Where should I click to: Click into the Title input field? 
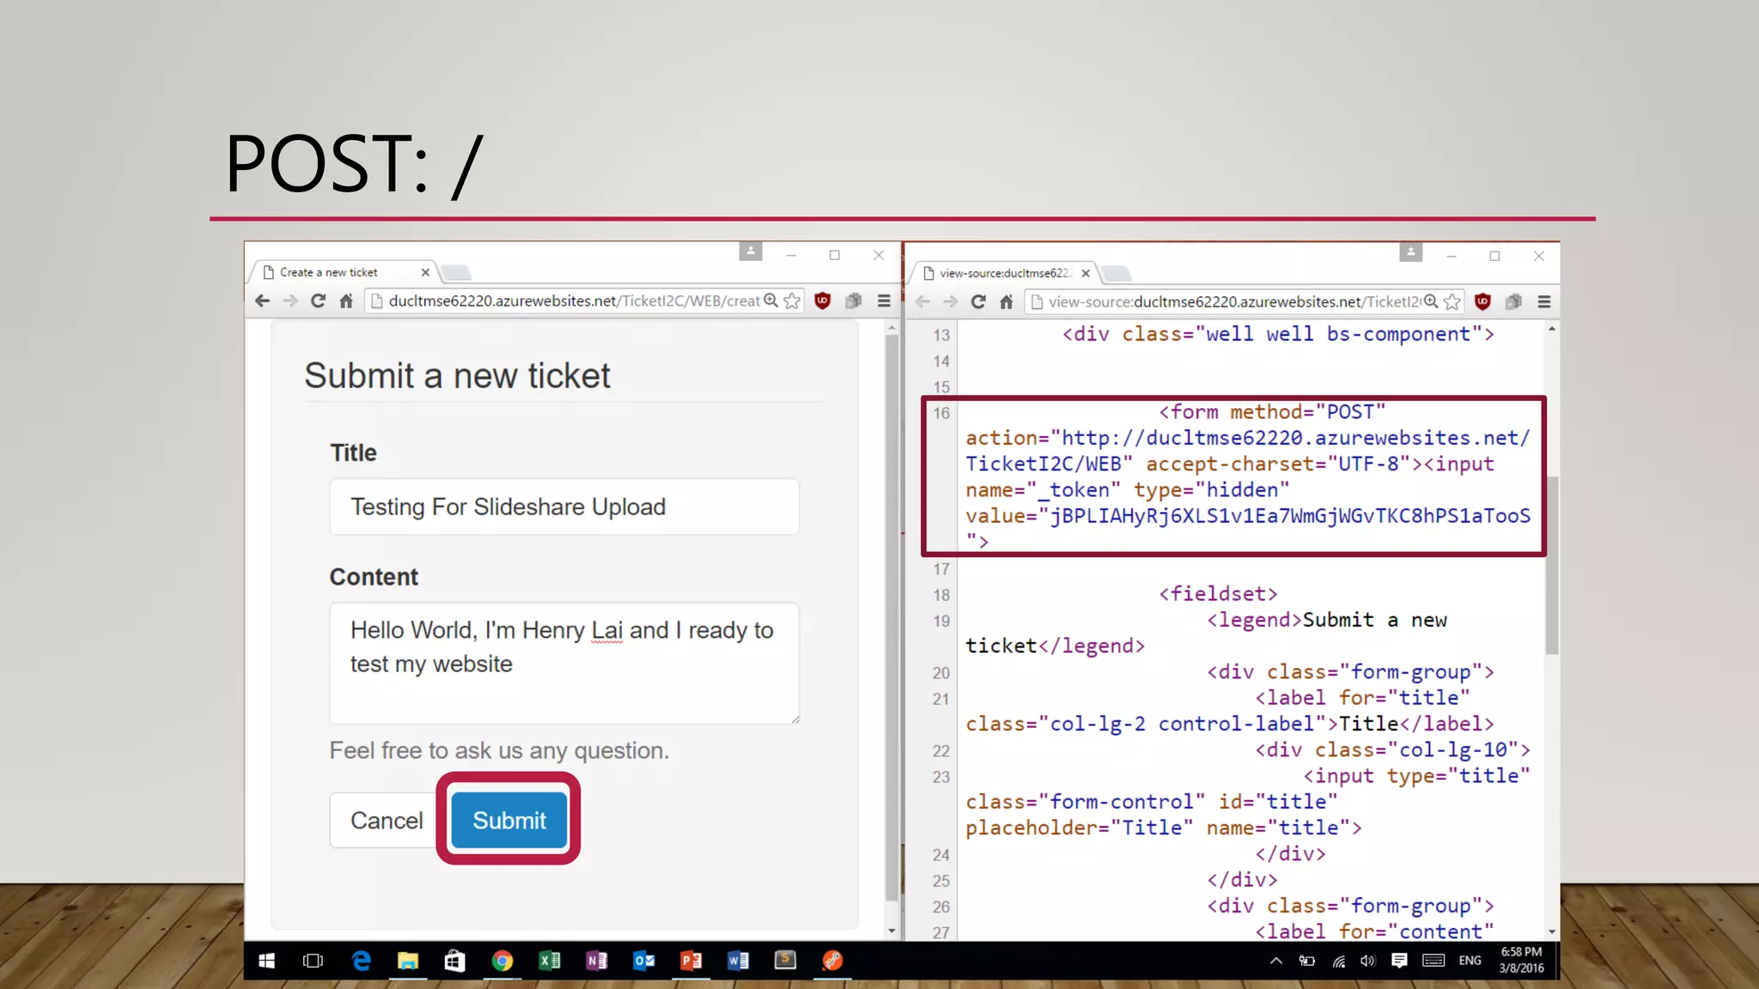(x=564, y=507)
